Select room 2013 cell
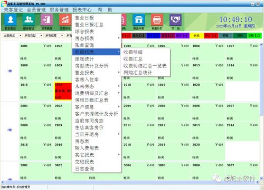This screenshot has width=264, height=190. [208, 132]
